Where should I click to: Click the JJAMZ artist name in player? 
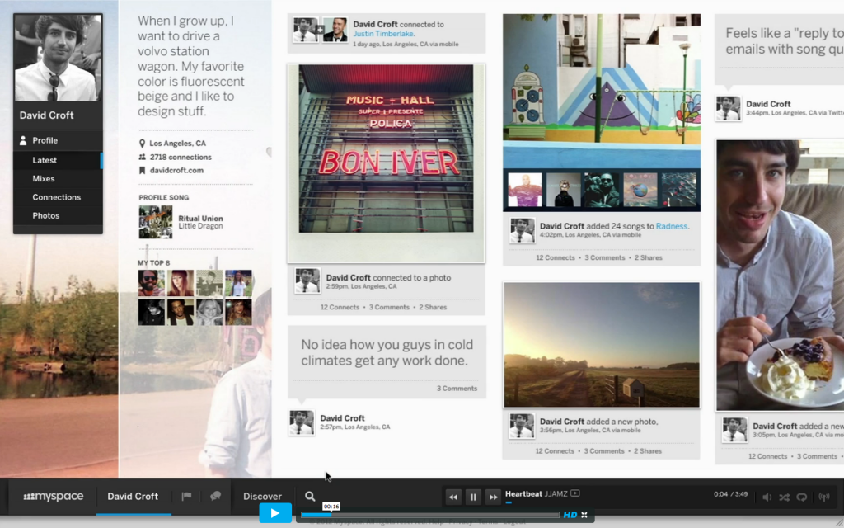point(556,493)
